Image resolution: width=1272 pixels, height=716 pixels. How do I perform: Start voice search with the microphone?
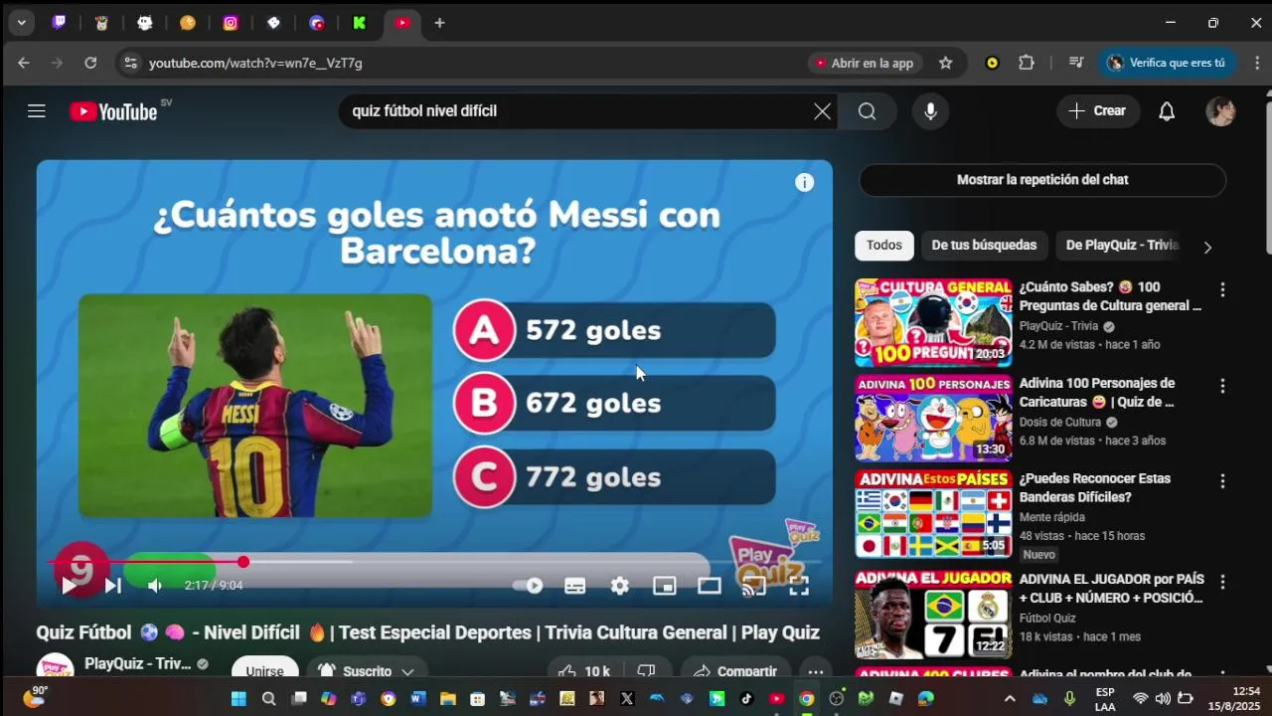930,111
